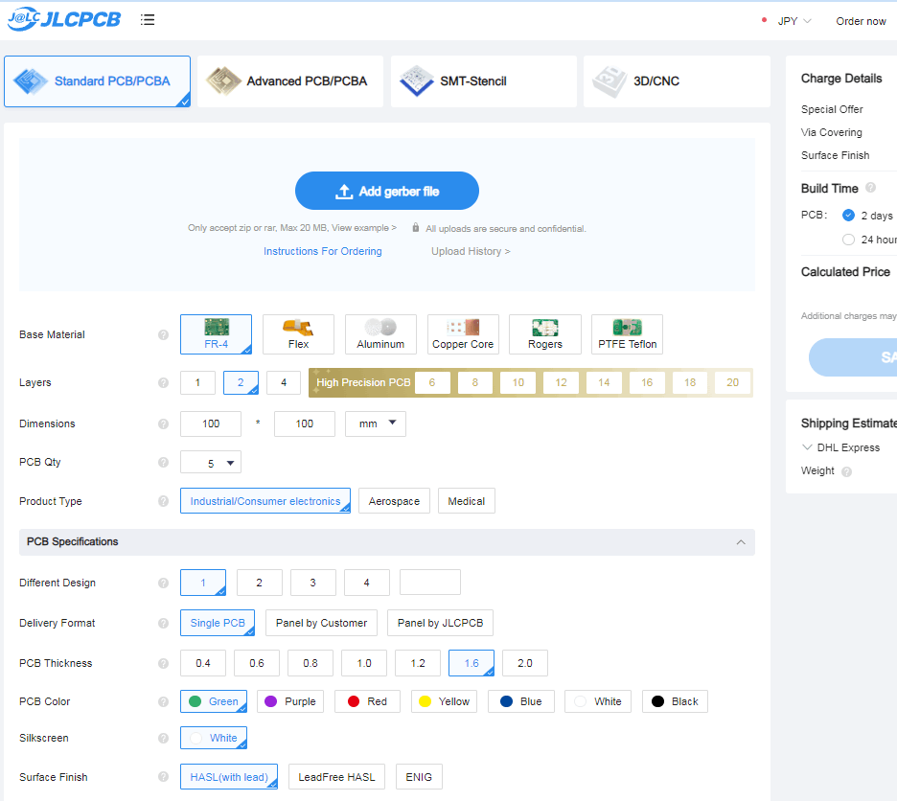The height and width of the screenshot is (801, 897).
Task: Click help icon beside PCB Qty
Action: tap(163, 462)
